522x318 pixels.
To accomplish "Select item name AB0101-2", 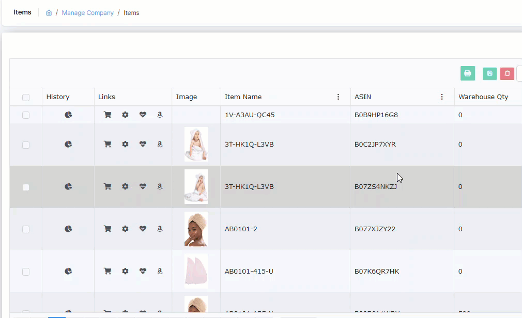I will click(x=241, y=229).
